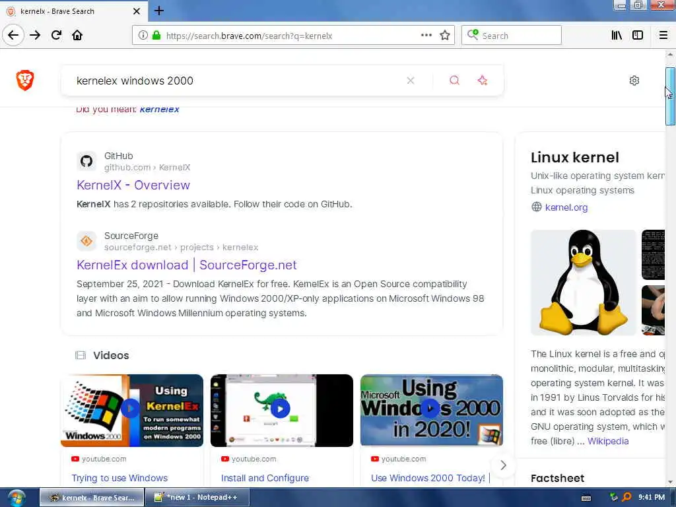The image size is (676, 507).
Task: Click the vertical scrollbar thumb
Action: 670,96
